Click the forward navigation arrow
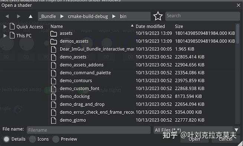Screen dimensions: 243x146 pyautogui.click(x=19, y=16)
